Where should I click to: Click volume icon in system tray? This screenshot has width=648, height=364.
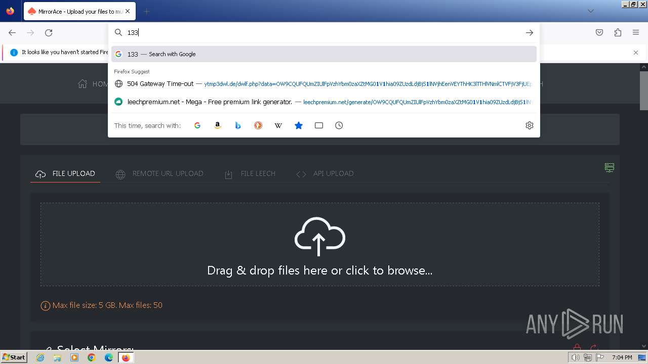pyautogui.click(x=575, y=357)
